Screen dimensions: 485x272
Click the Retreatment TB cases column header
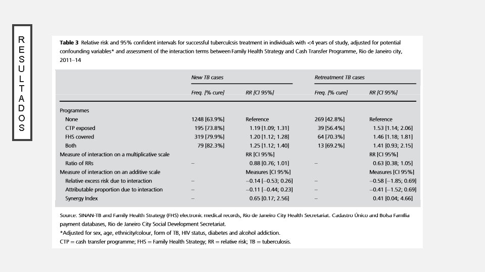point(339,78)
